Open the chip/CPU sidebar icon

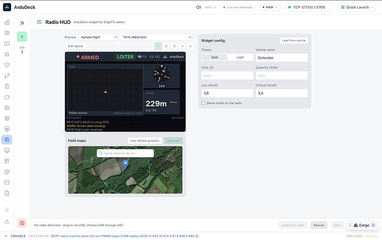(7, 118)
